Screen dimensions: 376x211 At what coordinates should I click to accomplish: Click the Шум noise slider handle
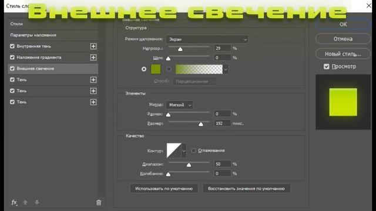click(x=169, y=59)
